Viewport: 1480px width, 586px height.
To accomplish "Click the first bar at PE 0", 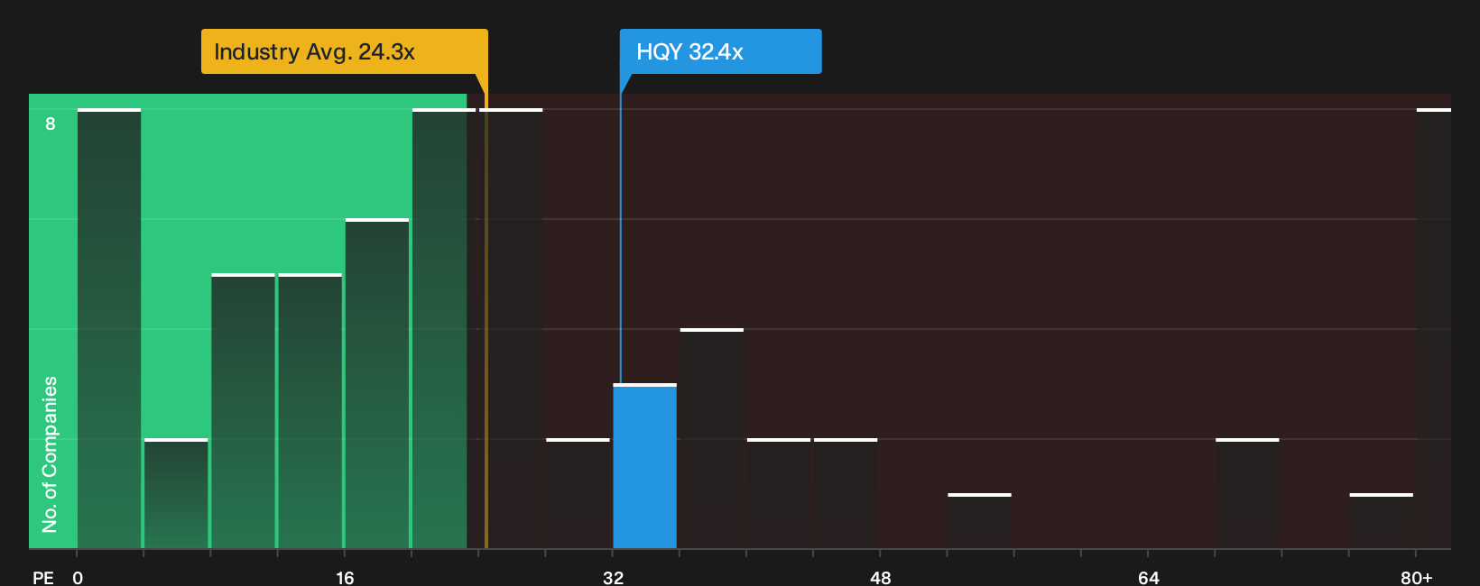I will [x=109, y=328].
